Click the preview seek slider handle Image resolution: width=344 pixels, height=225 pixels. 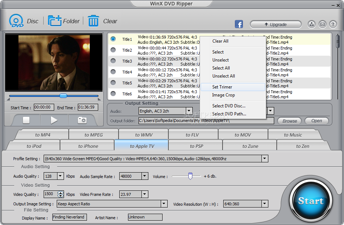pos(63,96)
